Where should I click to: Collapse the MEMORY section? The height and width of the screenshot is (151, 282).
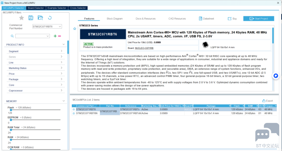[x=63, y=101]
